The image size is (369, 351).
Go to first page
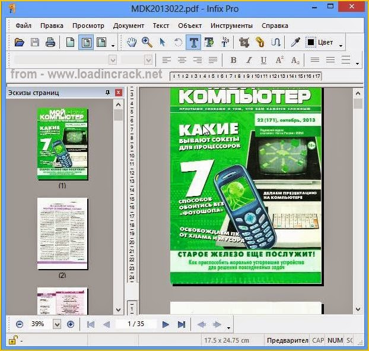click(x=91, y=324)
